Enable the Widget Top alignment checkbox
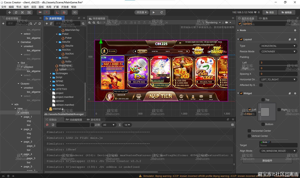 (263, 100)
